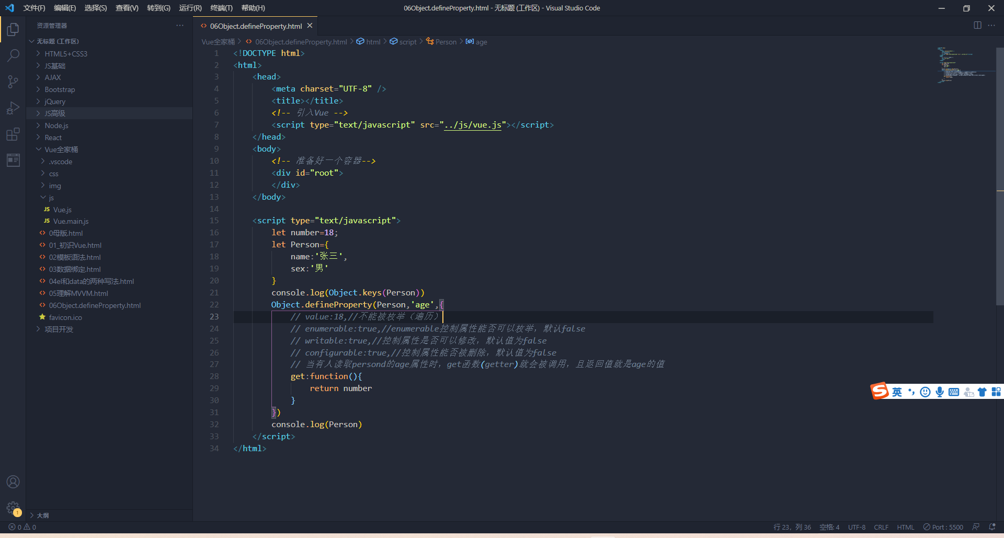Viewport: 1004px width, 538px height.
Task: Click the UTF-8 encoding indicator
Action: tap(857, 527)
